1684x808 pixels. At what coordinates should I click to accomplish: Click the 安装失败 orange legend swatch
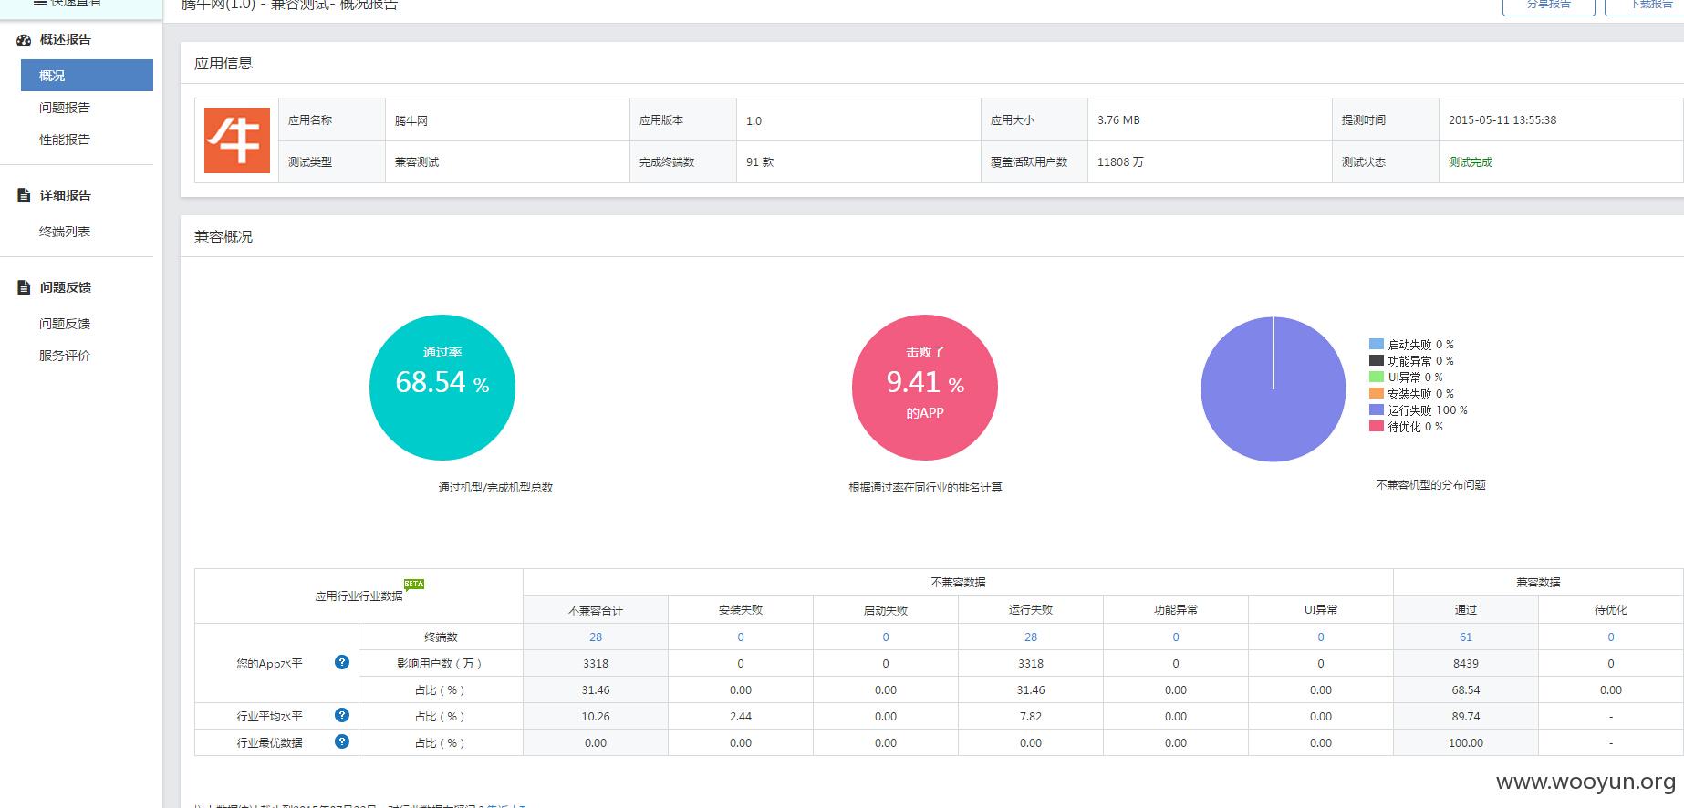click(x=1377, y=393)
